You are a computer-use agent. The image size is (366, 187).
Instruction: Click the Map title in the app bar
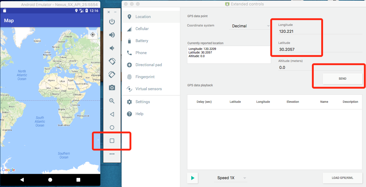[x=9, y=20]
